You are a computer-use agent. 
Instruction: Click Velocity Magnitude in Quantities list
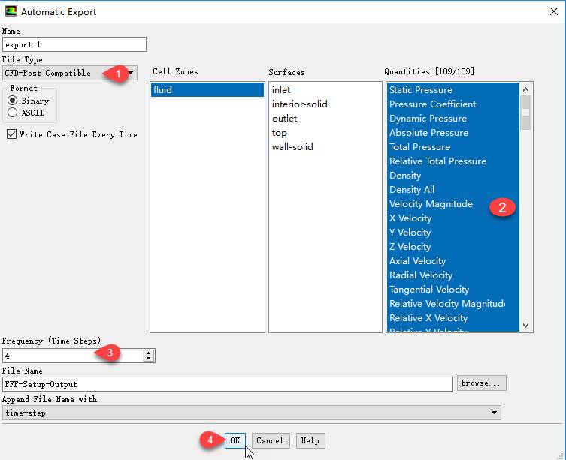pos(431,204)
